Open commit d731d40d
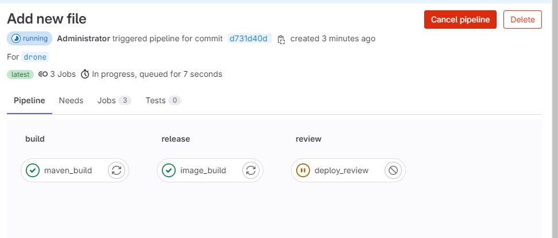Screen dimensions: 558x238 250,38
